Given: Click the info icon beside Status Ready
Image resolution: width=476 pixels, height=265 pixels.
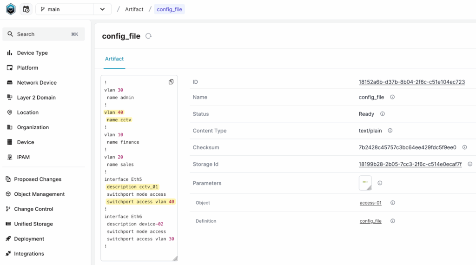Looking at the screenshot, I should coord(383,114).
